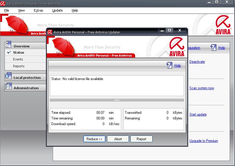Close the Updater dialog
This screenshot has width=235, height=166.
coord(180,31)
